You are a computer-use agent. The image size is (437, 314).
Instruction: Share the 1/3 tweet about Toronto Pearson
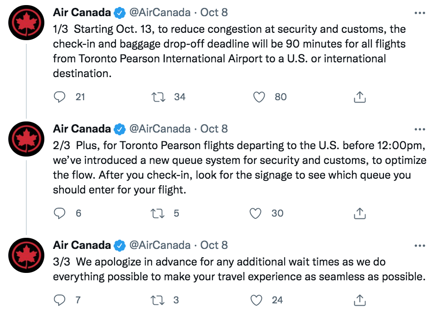[x=359, y=97]
